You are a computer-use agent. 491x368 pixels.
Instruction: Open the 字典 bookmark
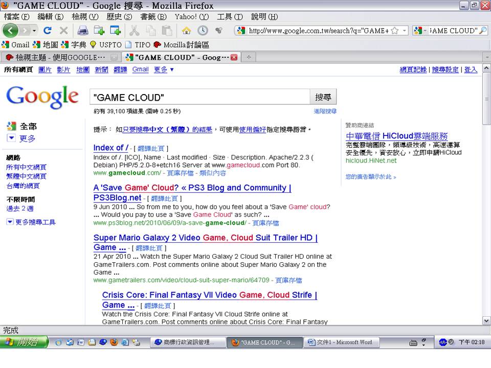coord(74,45)
